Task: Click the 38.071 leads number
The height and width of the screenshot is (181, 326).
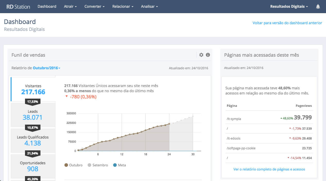Action: point(32,117)
